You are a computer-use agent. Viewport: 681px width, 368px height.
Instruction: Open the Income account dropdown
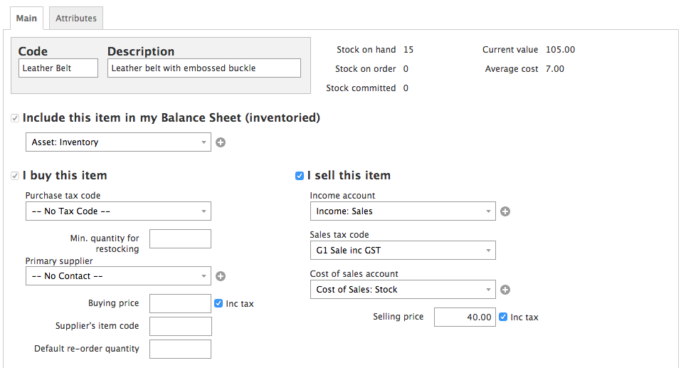(x=403, y=211)
